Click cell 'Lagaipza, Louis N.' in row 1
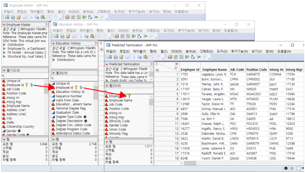 (214, 75)
